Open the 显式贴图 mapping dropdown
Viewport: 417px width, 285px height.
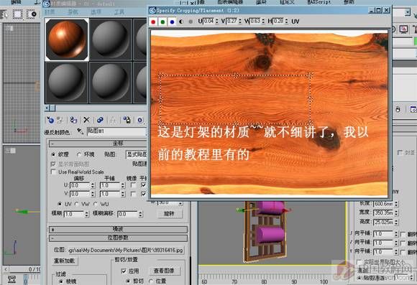(136, 154)
